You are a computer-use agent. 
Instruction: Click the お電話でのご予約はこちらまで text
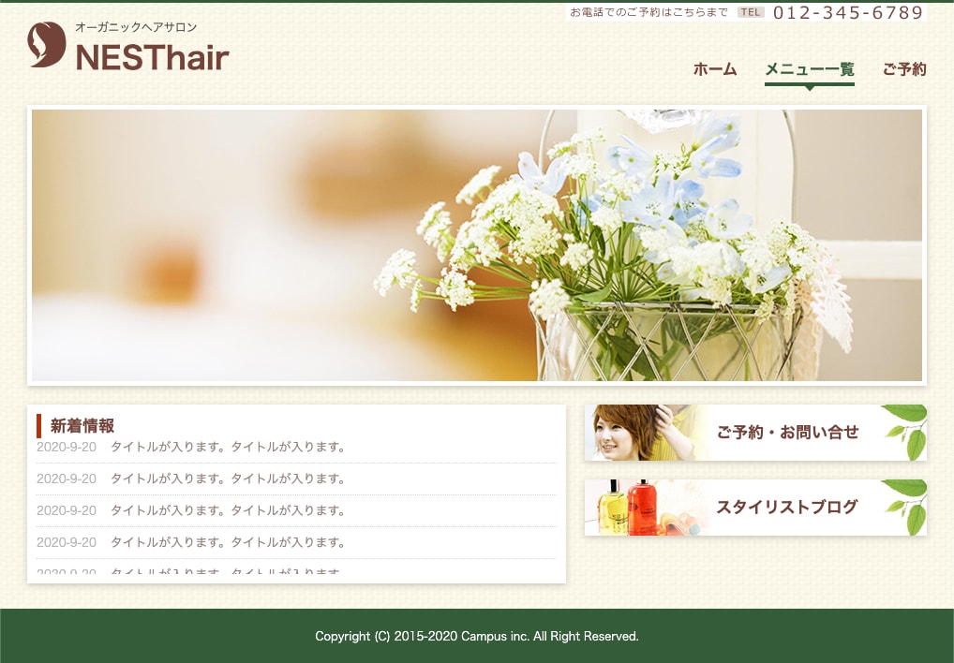point(648,12)
